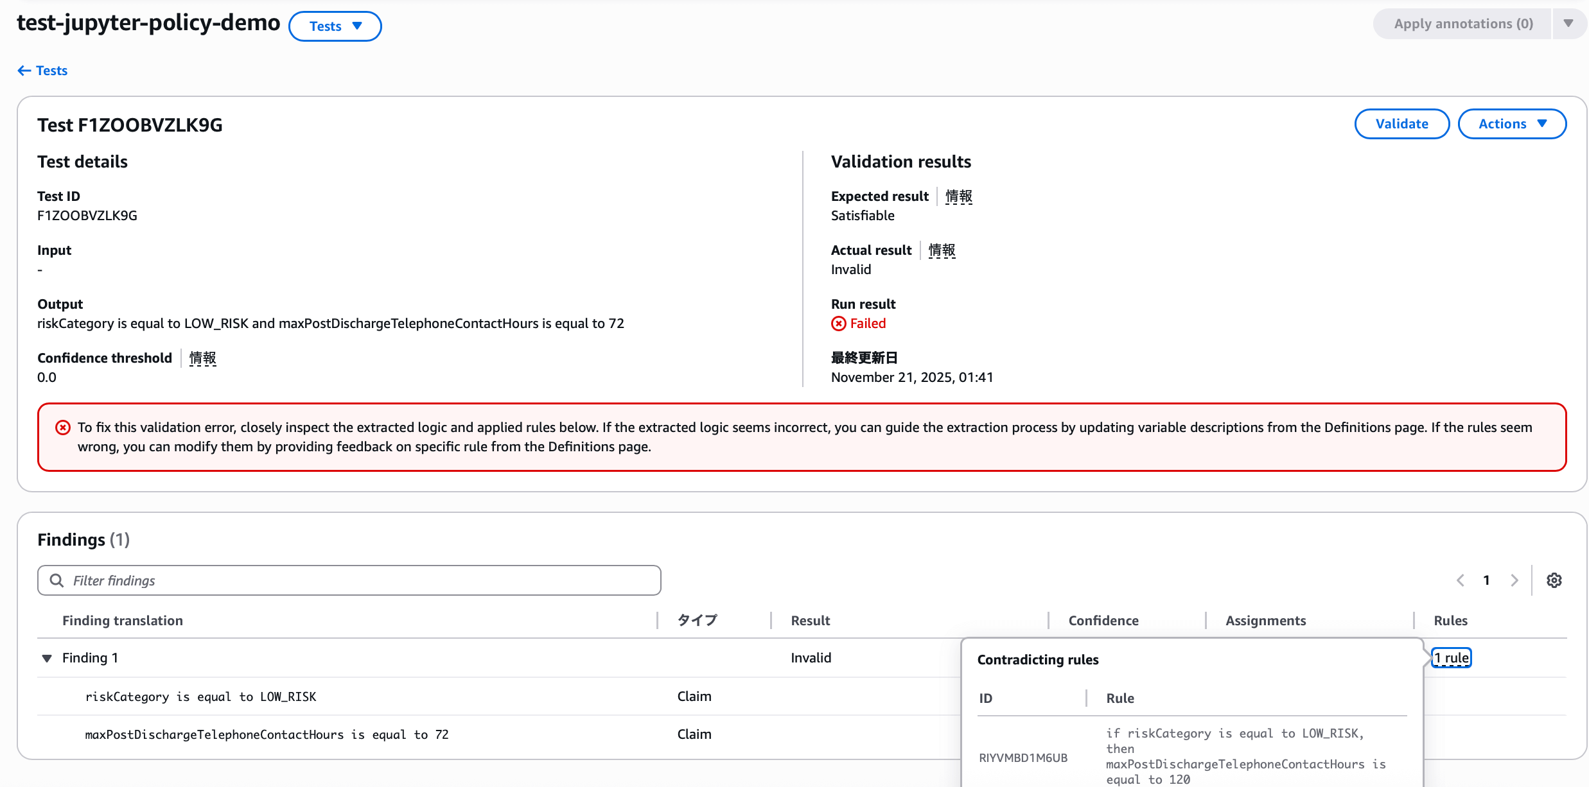The image size is (1589, 787).
Task: Open Confidence threshold info link
Action: [202, 358]
